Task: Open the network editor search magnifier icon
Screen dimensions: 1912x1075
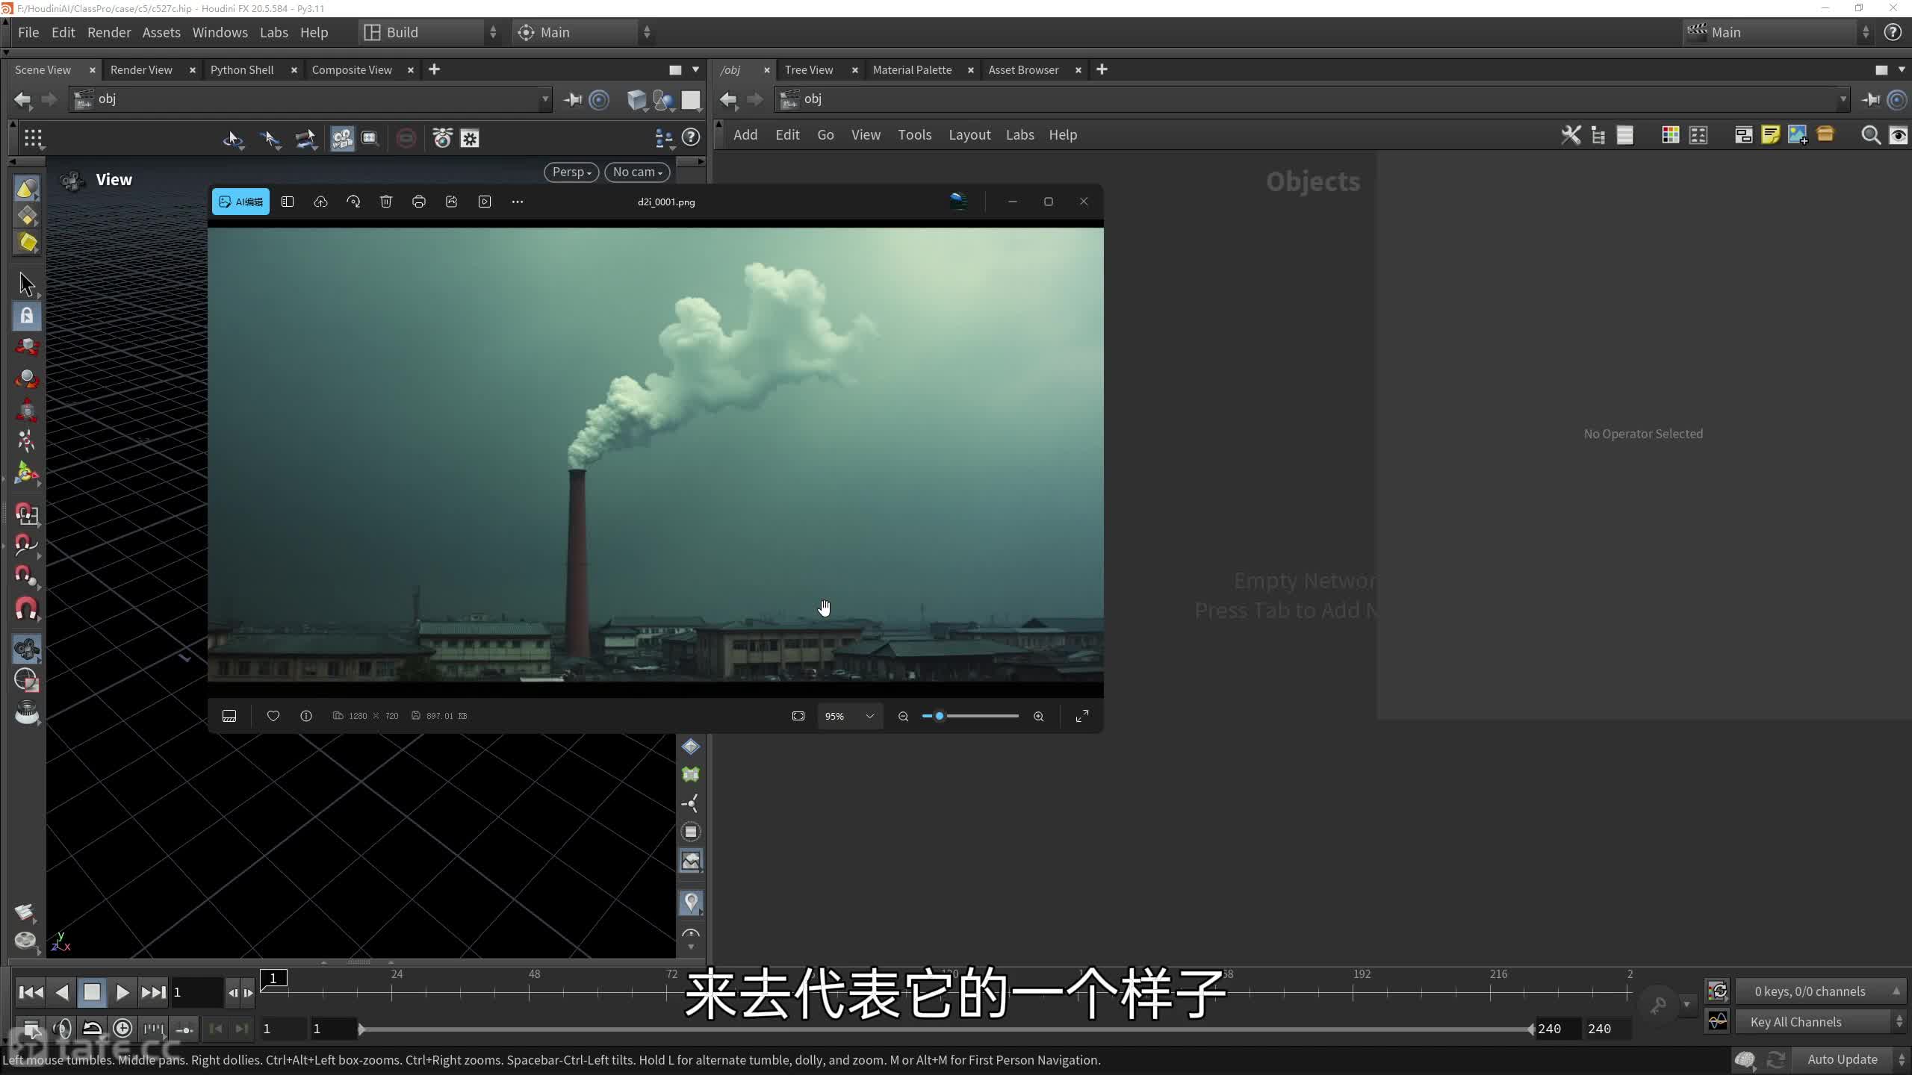Action: click(1870, 135)
